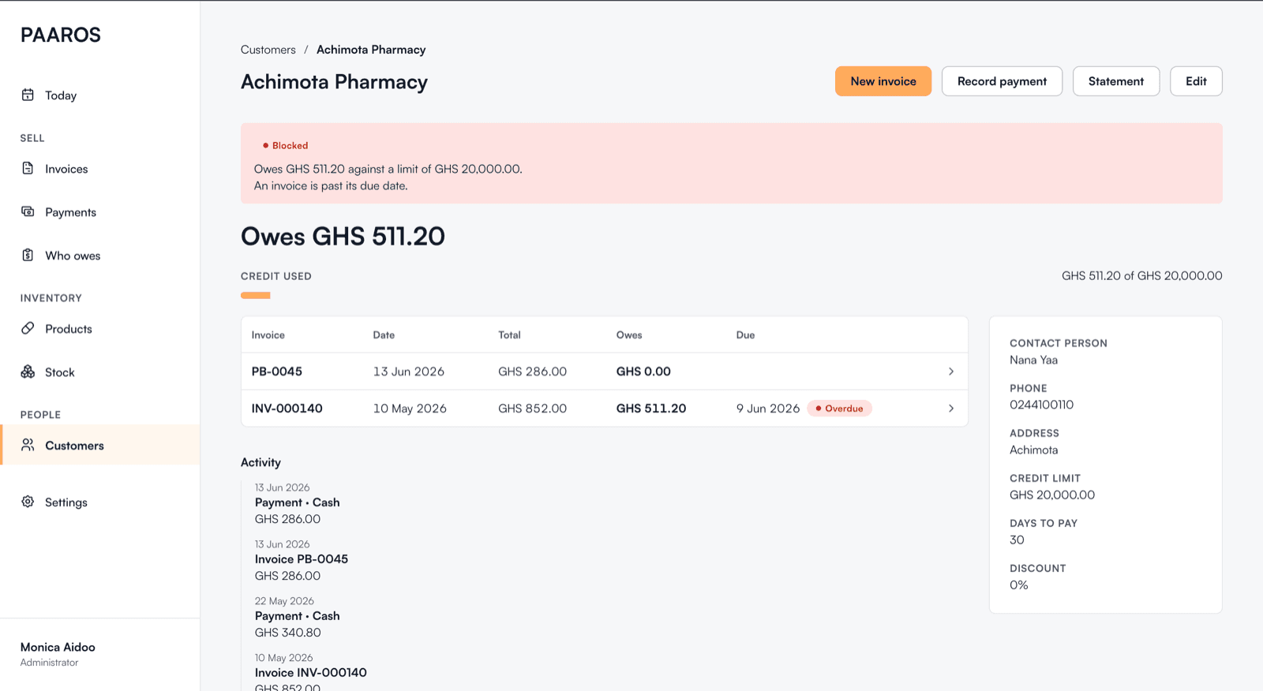
Task: Click the 9 Jun 2026 due date
Action: pyautogui.click(x=768, y=409)
